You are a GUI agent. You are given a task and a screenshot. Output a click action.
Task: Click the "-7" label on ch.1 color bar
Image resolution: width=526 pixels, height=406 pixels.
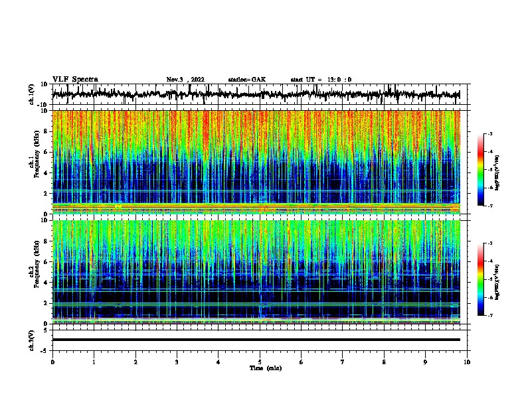point(489,206)
